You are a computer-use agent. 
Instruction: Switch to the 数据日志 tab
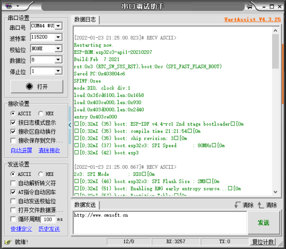[85, 19]
